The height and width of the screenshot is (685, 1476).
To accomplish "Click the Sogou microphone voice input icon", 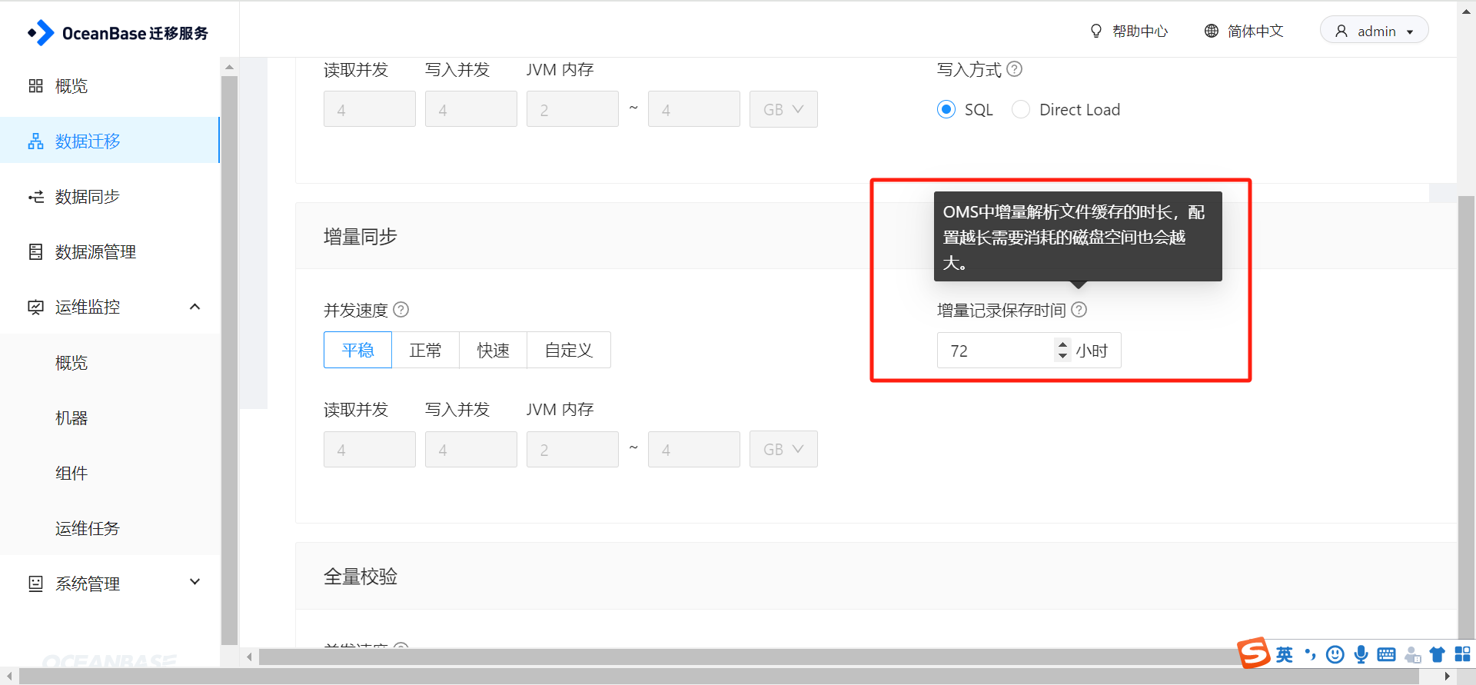I will tap(1361, 654).
